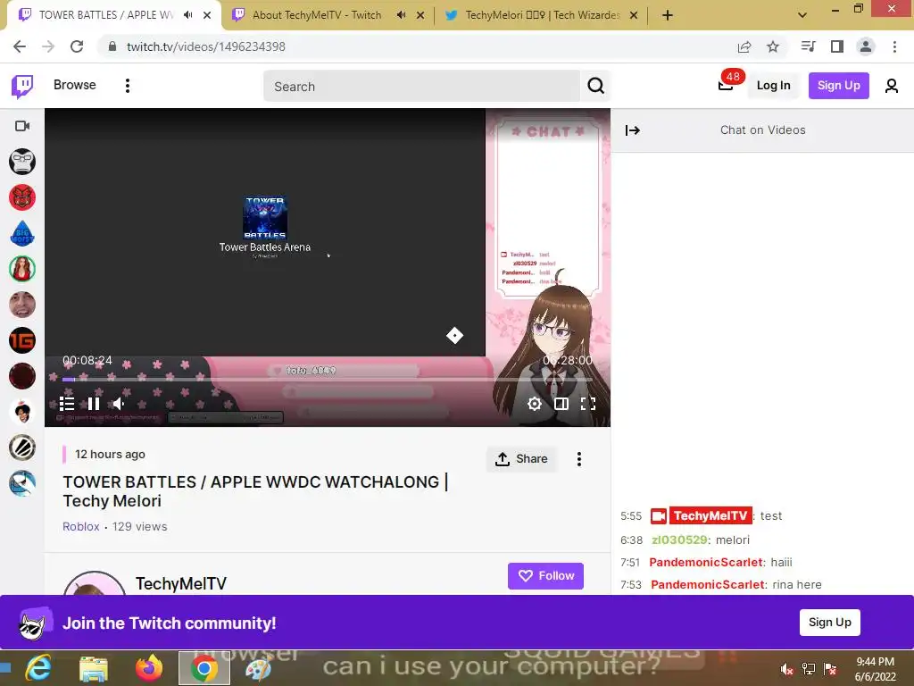The width and height of the screenshot is (914, 686).
Task: Toggle theatre mode in video player
Action: coord(561,404)
